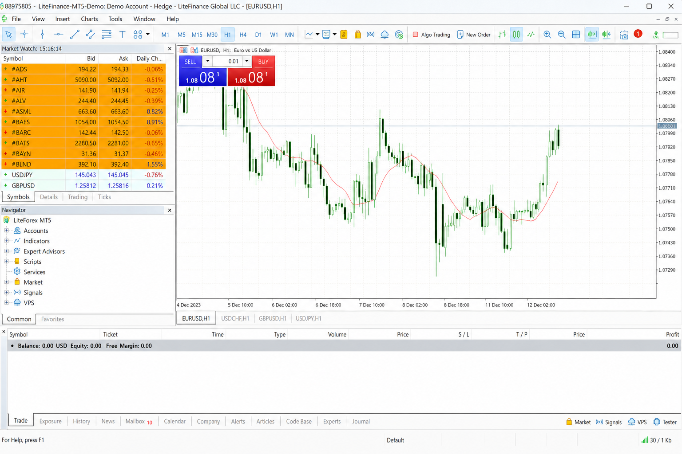
Task: Expand the Accounts node in Navigator
Action: pos(7,231)
